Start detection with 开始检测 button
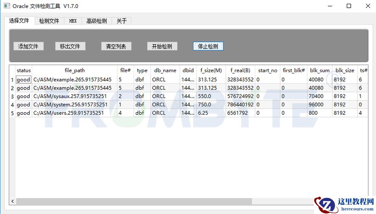 162,46
